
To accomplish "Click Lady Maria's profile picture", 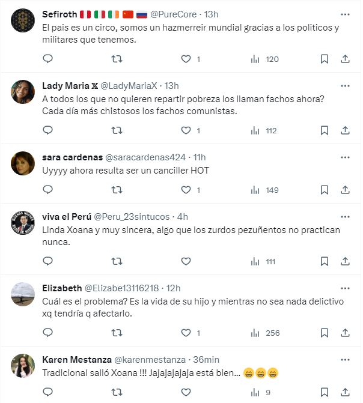I will pos(23,91).
